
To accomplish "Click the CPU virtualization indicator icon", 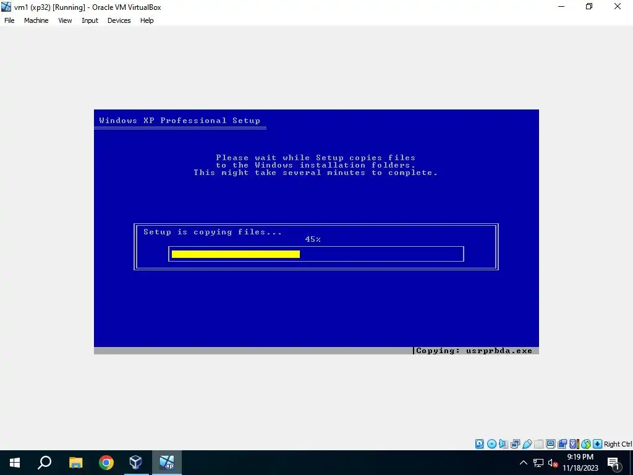I will (x=574, y=444).
